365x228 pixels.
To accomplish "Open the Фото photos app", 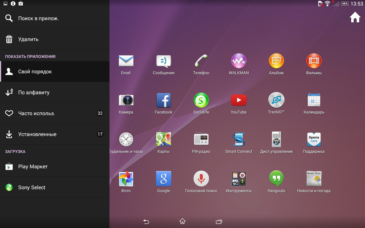I will pyautogui.click(x=126, y=179).
